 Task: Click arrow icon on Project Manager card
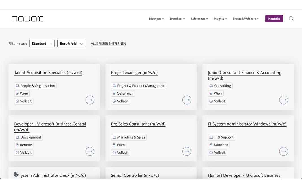tap(187, 100)
